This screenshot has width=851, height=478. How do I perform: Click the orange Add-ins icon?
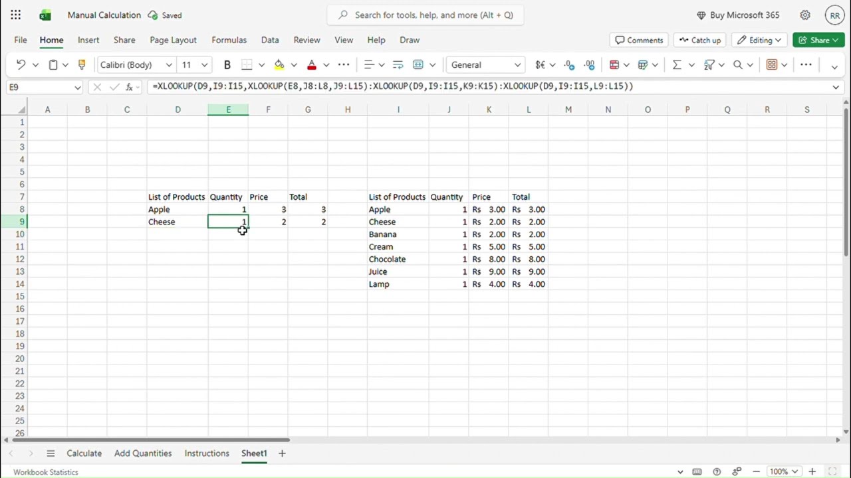772,64
